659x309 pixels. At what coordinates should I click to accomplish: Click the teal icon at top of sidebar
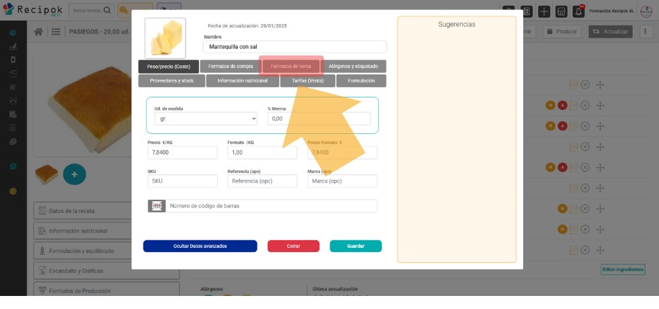pyautogui.click(x=13, y=33)
